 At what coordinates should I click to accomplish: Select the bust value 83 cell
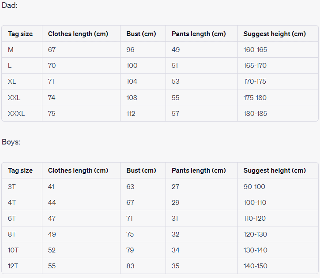[131, 266]
